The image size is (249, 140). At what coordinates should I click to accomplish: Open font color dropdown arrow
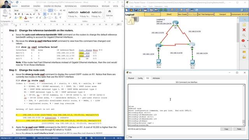click(x=28, y=17)
